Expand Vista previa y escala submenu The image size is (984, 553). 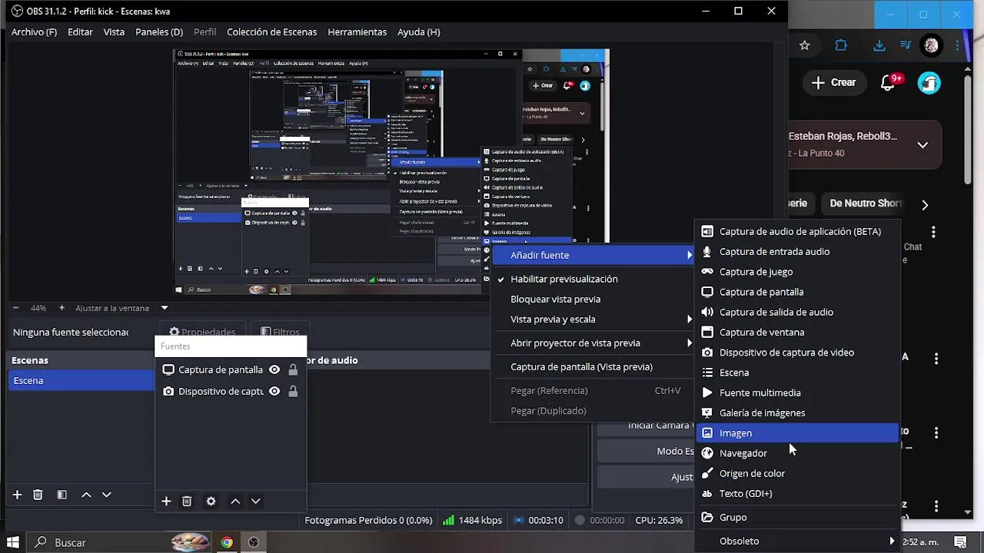(x=592, y=319)
